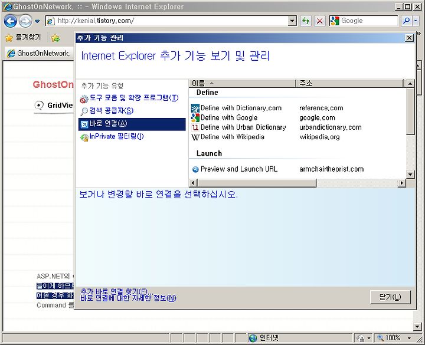Click the 닫기 button in dialog
425x345 pixels.
click(x=390, y=297)
